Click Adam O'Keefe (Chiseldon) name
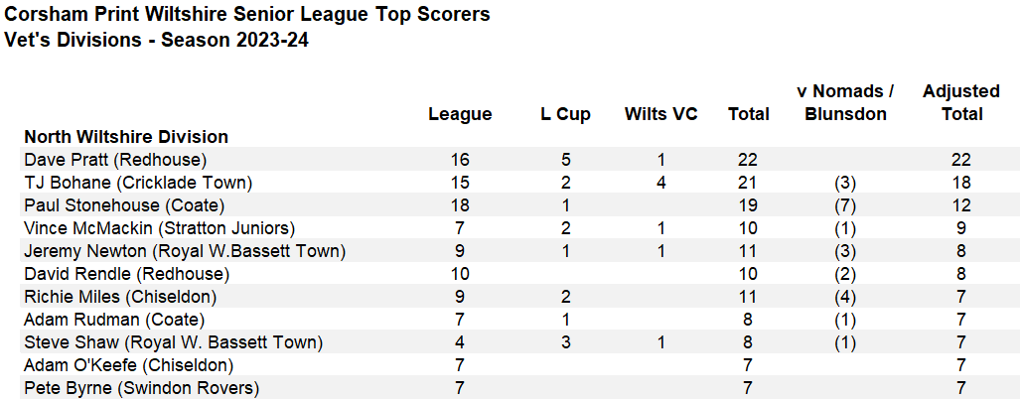Image resolution: width=1020 pixels, height=399 pixels. pos(122,365)
